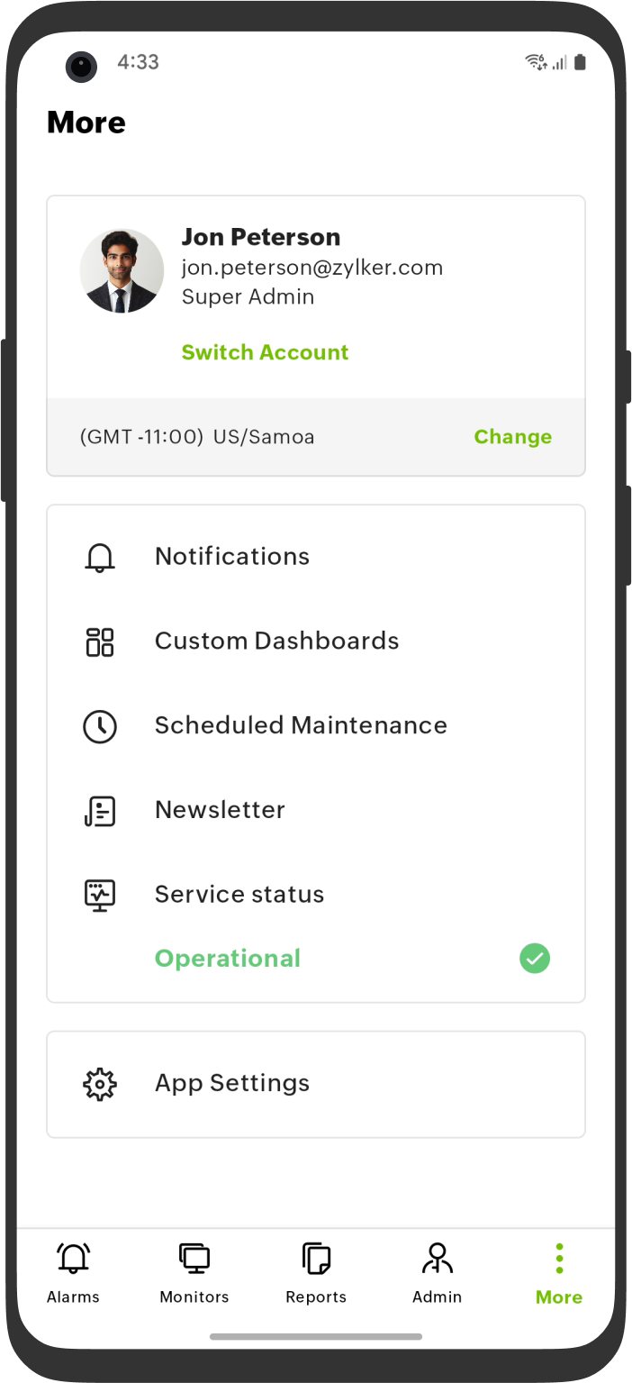
Task: Switch to the Monitors tab
Action: tap(194, 1272)
